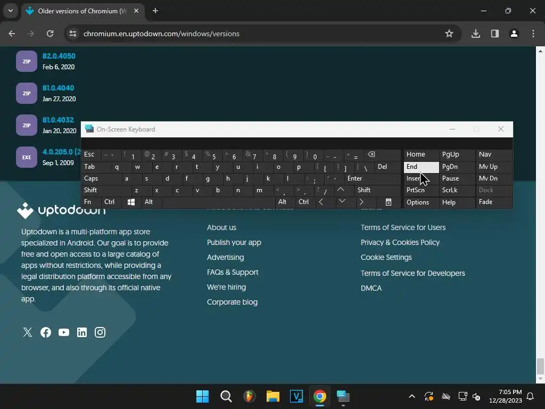Click the Fade key on On-Screen Keyboard
The width and height of the screenshot is (545, 409).
pos(494,202)
